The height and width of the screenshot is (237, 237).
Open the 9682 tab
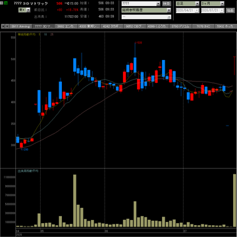point(66,26)
